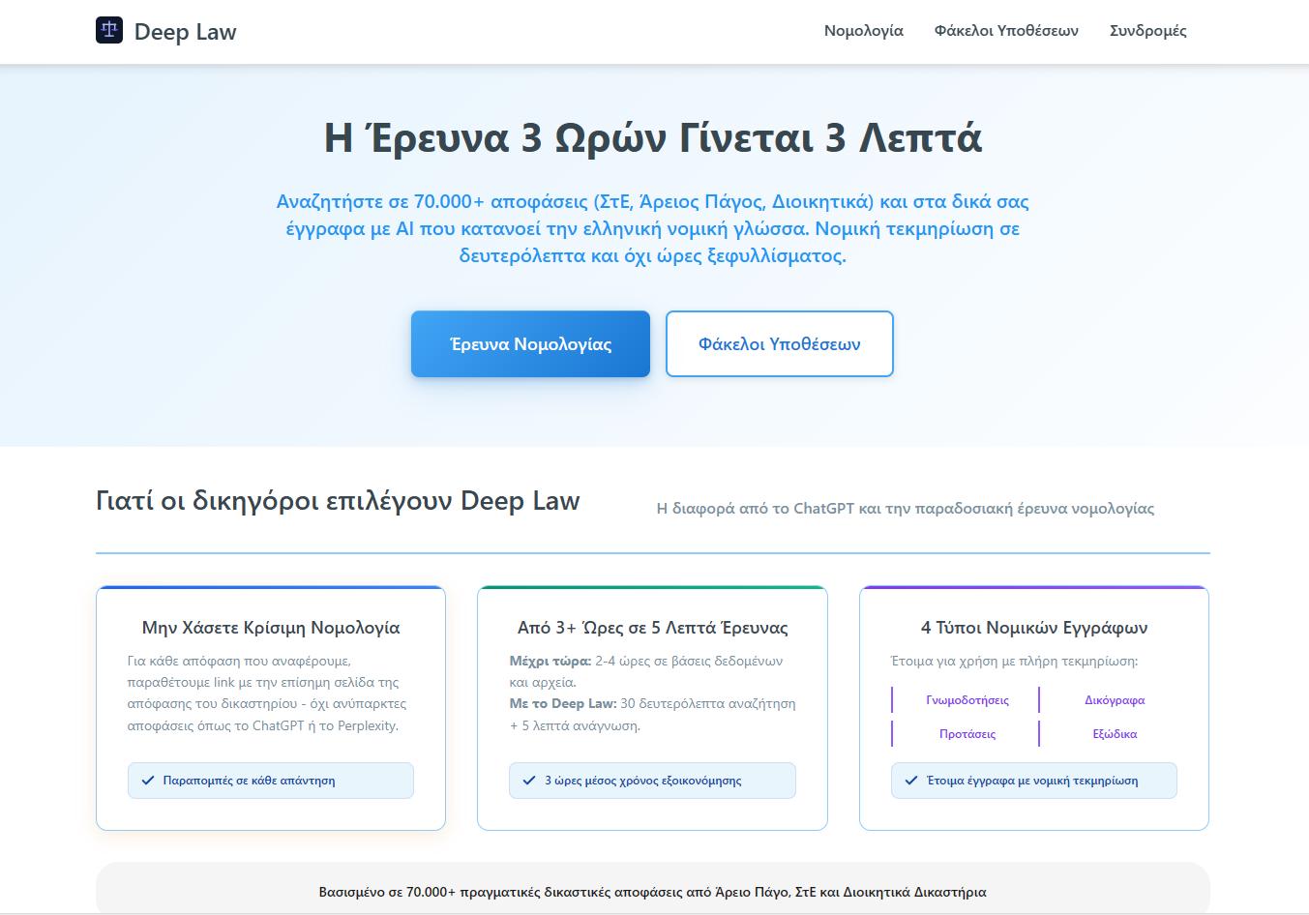Click the checkmark icon beside Έτοιμα έγγραφα
Screen dimensions: 1309x915
point(910,781)
